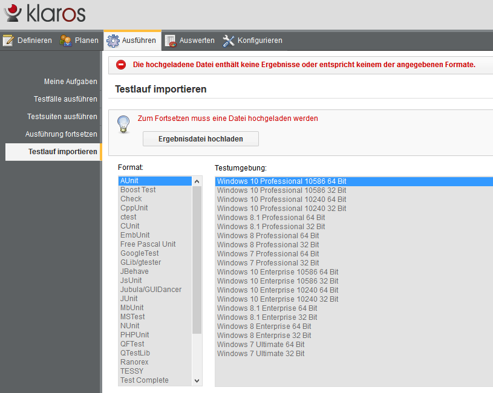Click the Planen people icon

(x=65, y=41)
